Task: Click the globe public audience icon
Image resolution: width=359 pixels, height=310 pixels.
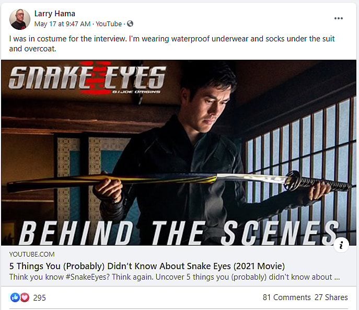Action: [130, 24]
